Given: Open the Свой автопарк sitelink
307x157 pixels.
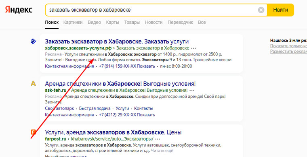Looking at the screenshot, I should 59,108.
